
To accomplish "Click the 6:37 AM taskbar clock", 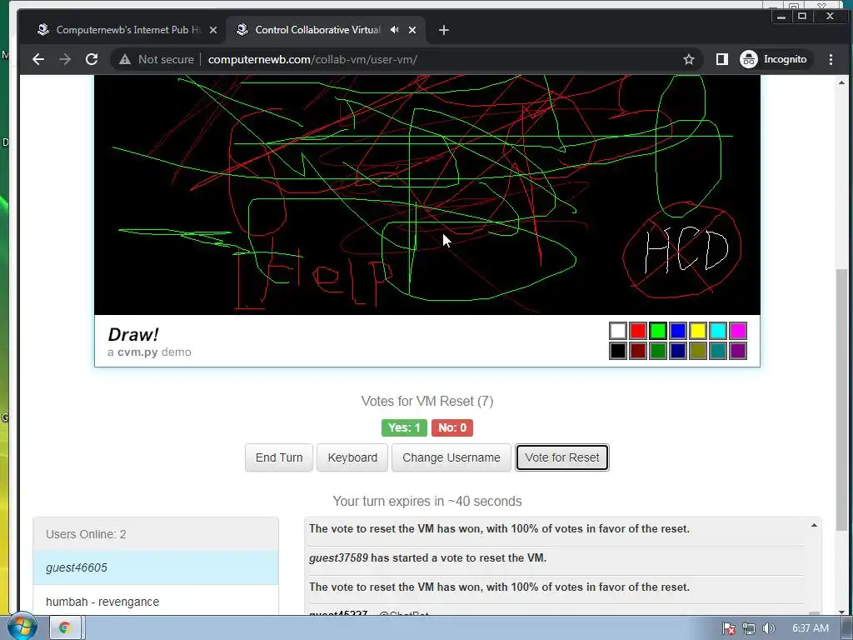I will [810, 628].
